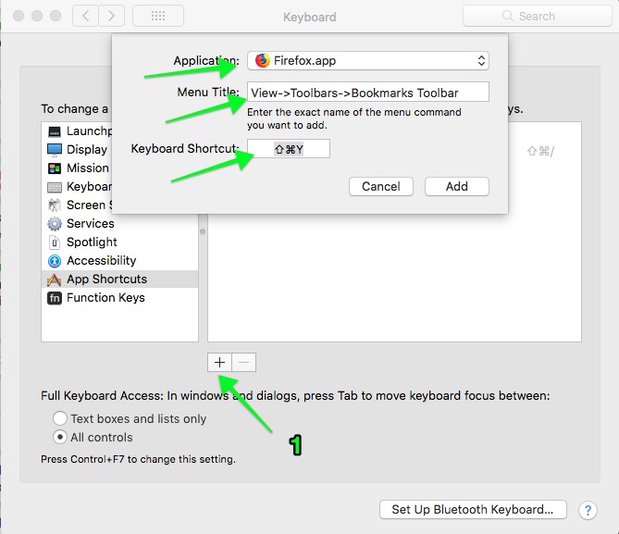Select Launchpad row in sidebar list
The height and width of the screenshot is (534, 619).
[79, 130]
